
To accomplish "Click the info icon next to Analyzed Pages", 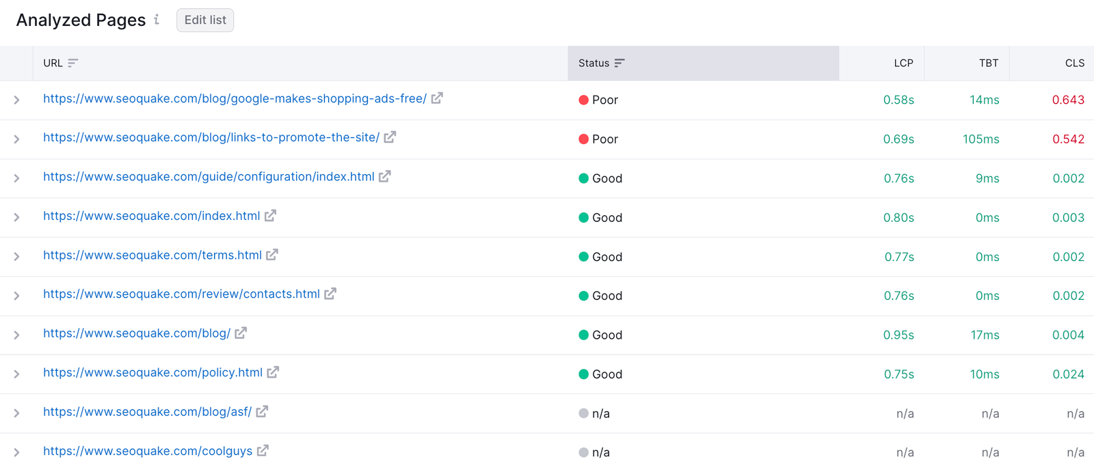I will 157,20.
